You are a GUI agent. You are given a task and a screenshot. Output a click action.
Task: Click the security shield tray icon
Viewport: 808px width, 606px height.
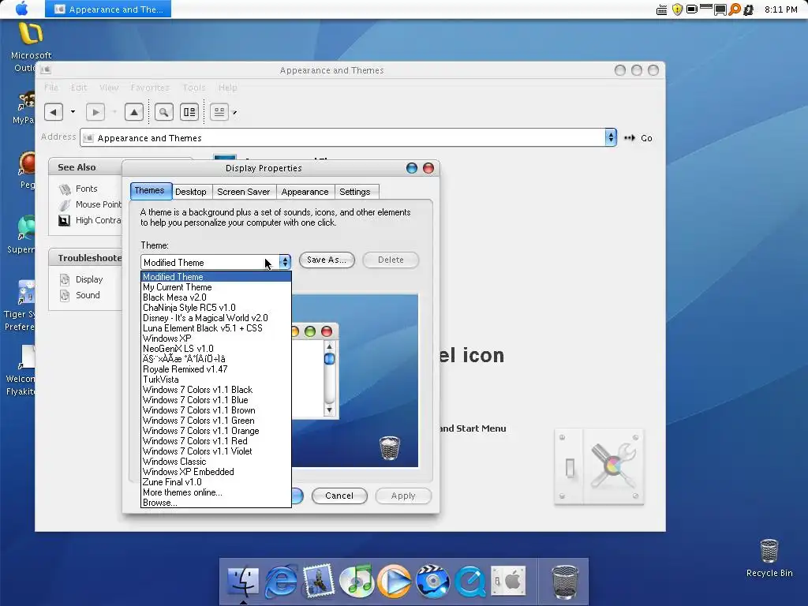tap(677, 9)
